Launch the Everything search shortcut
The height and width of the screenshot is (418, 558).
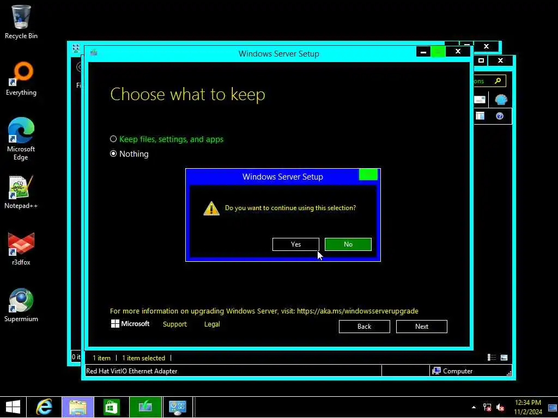click(x=21, y=79)
